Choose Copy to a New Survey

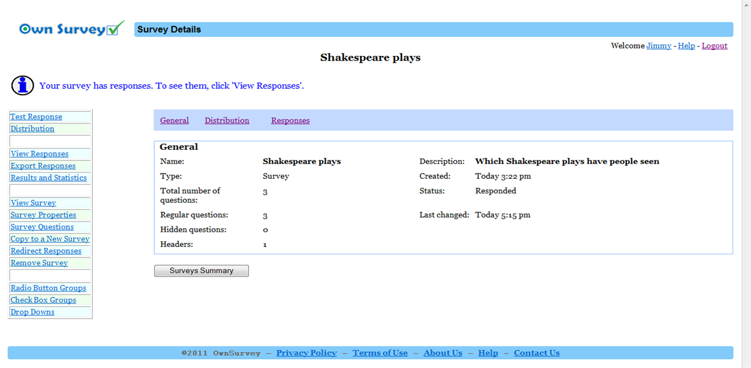click(x=50, y=239)
